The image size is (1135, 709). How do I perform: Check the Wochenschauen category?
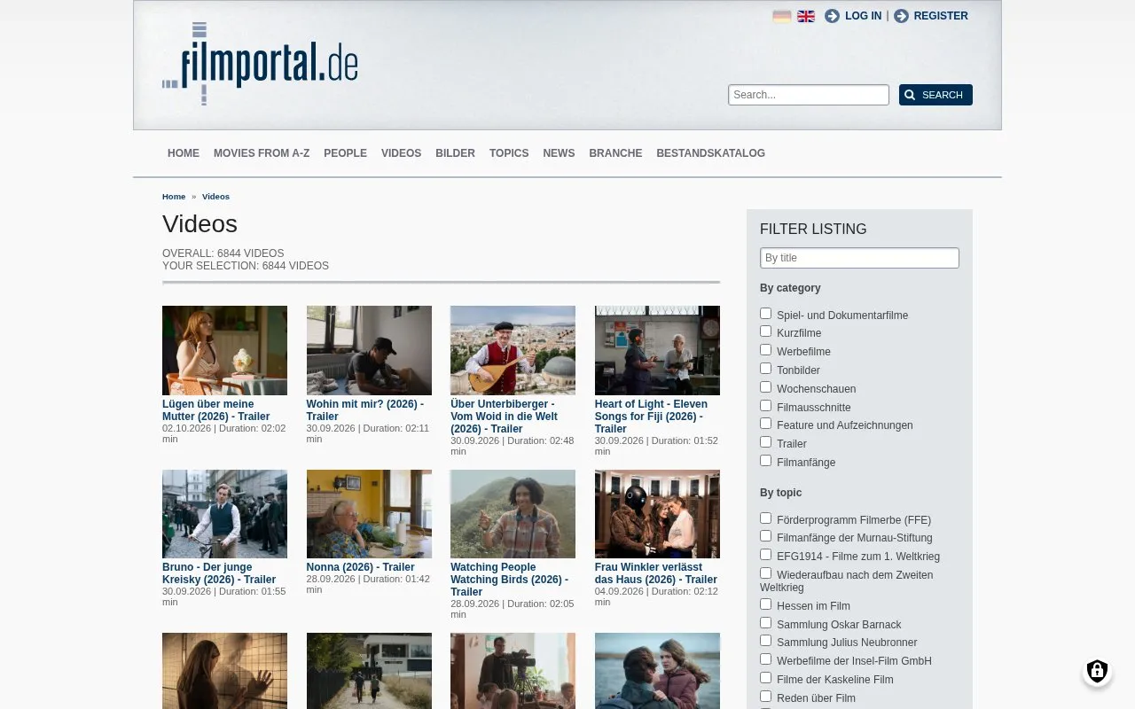click(765, 387)
